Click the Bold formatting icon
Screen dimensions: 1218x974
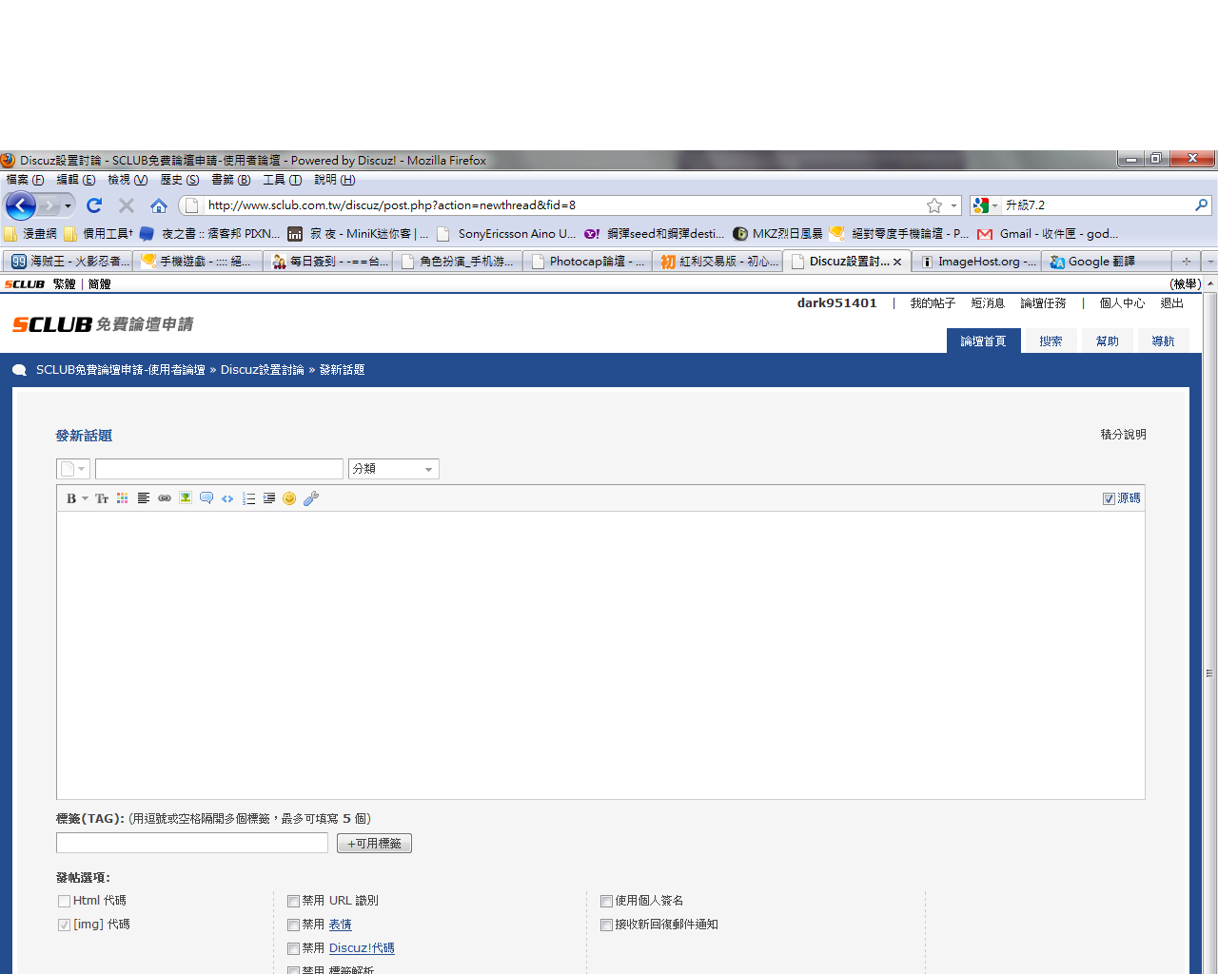(71, 498)
